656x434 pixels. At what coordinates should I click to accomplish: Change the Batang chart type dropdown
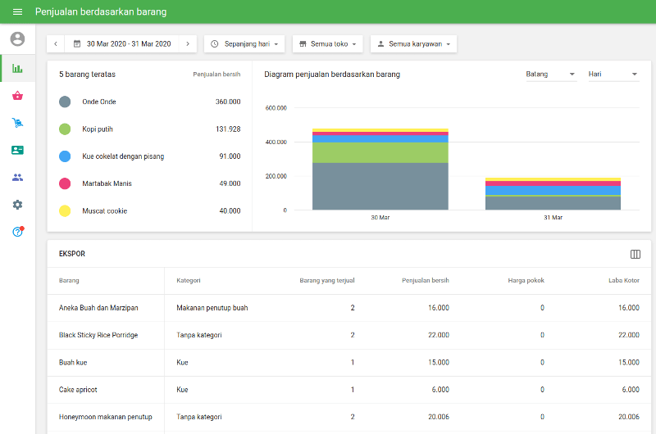pos(551,75)
